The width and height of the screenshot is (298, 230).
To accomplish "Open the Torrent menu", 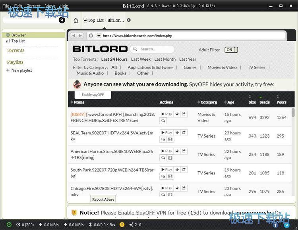I will coord(34,6).
